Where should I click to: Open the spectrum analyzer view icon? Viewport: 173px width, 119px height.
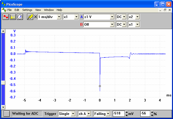point(13,17)
